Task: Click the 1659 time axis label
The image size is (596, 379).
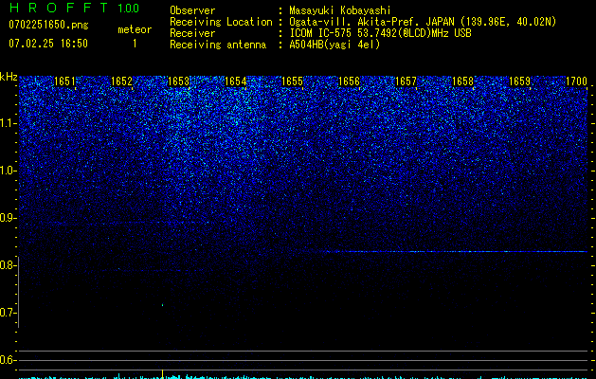Action: [519, 81]
